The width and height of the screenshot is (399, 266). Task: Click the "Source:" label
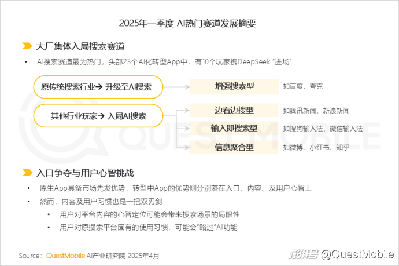[30, 256]
